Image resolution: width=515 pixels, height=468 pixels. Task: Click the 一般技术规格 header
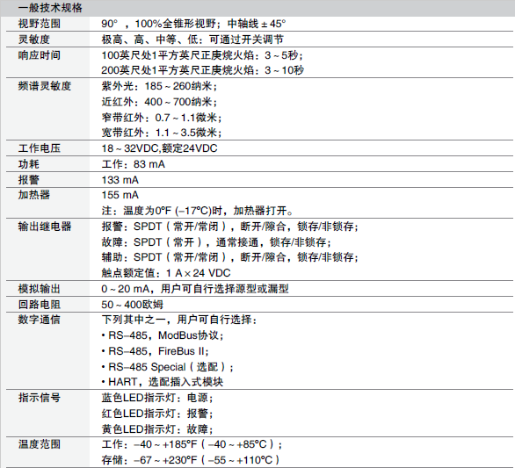pyautogui.click(x=50, y=8)
